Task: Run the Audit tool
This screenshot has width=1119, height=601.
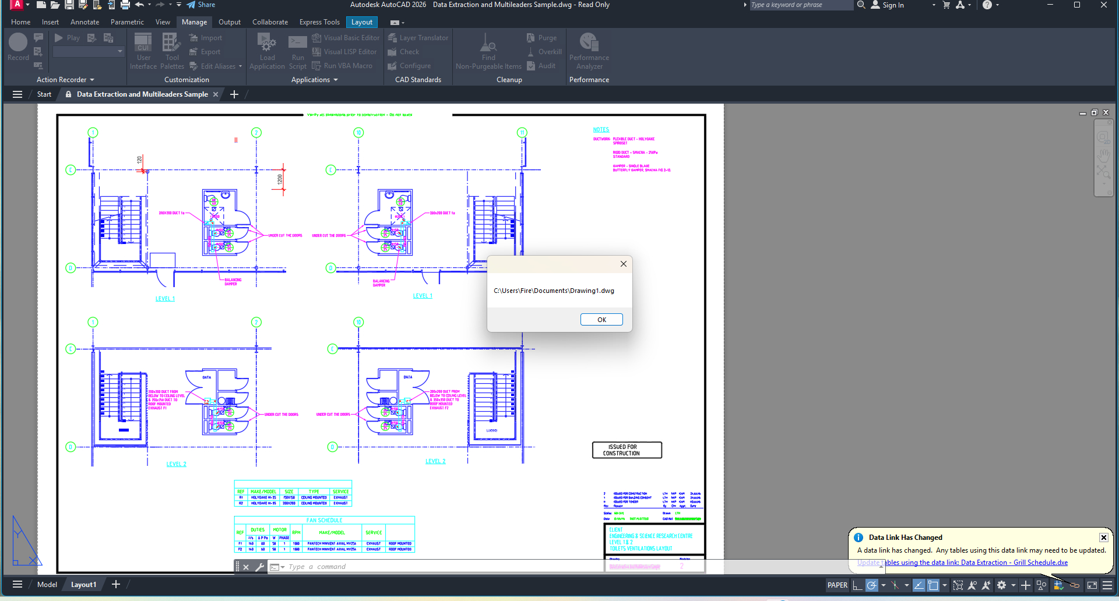Action: coord(541,66)
